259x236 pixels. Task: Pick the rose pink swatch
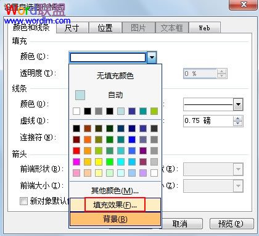[x=76, y=173]
